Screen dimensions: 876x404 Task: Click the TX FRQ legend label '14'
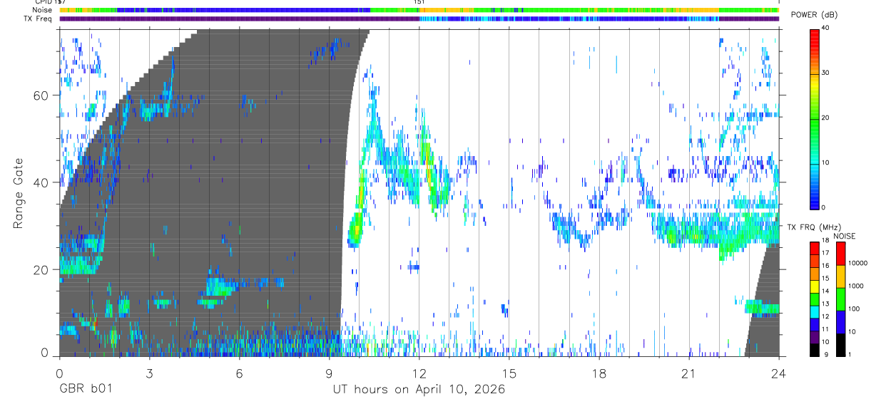[x=825, y=291]
